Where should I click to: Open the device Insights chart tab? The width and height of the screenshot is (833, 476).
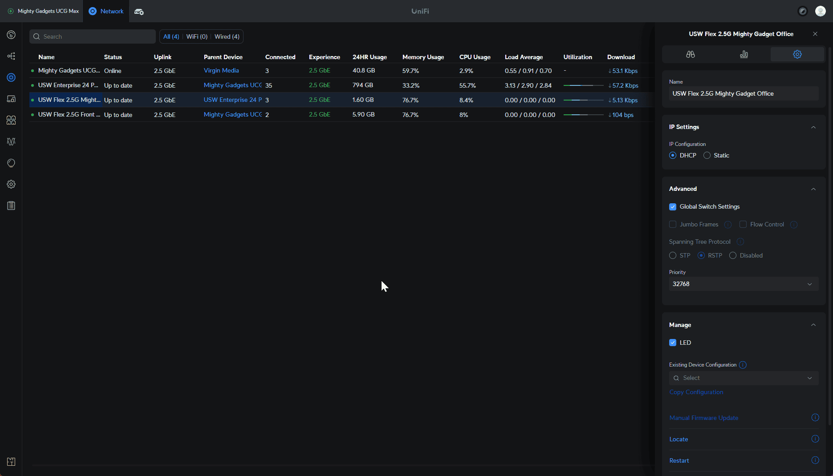pyautogui.click(x=744, y=54)
